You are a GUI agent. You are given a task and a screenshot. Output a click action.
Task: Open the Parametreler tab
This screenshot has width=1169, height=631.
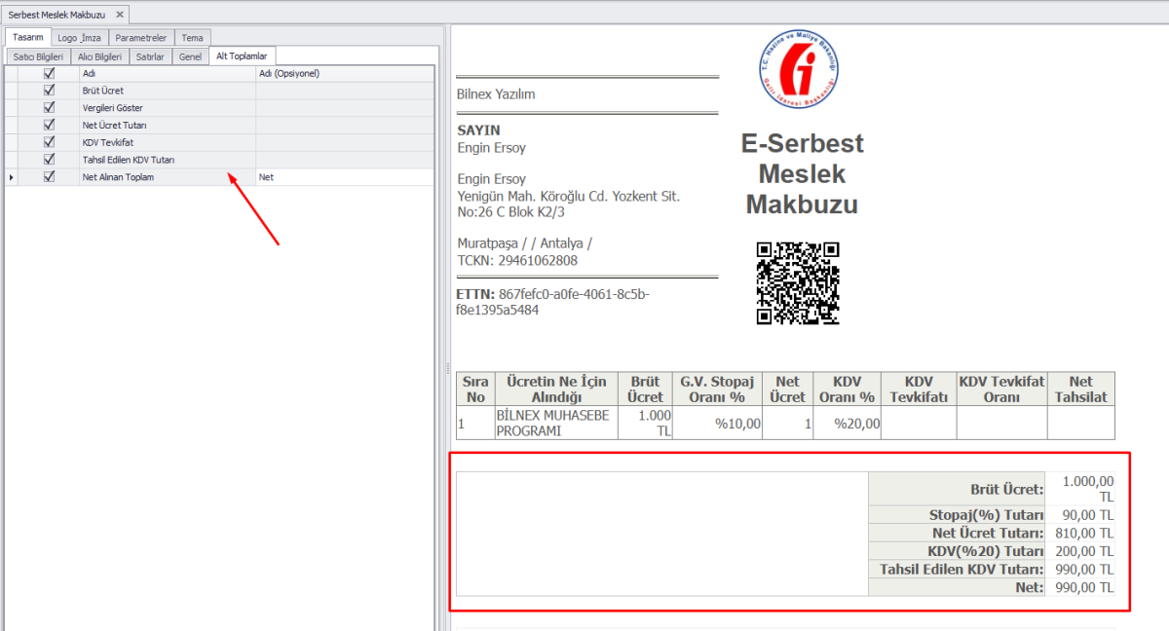(141, 38)
